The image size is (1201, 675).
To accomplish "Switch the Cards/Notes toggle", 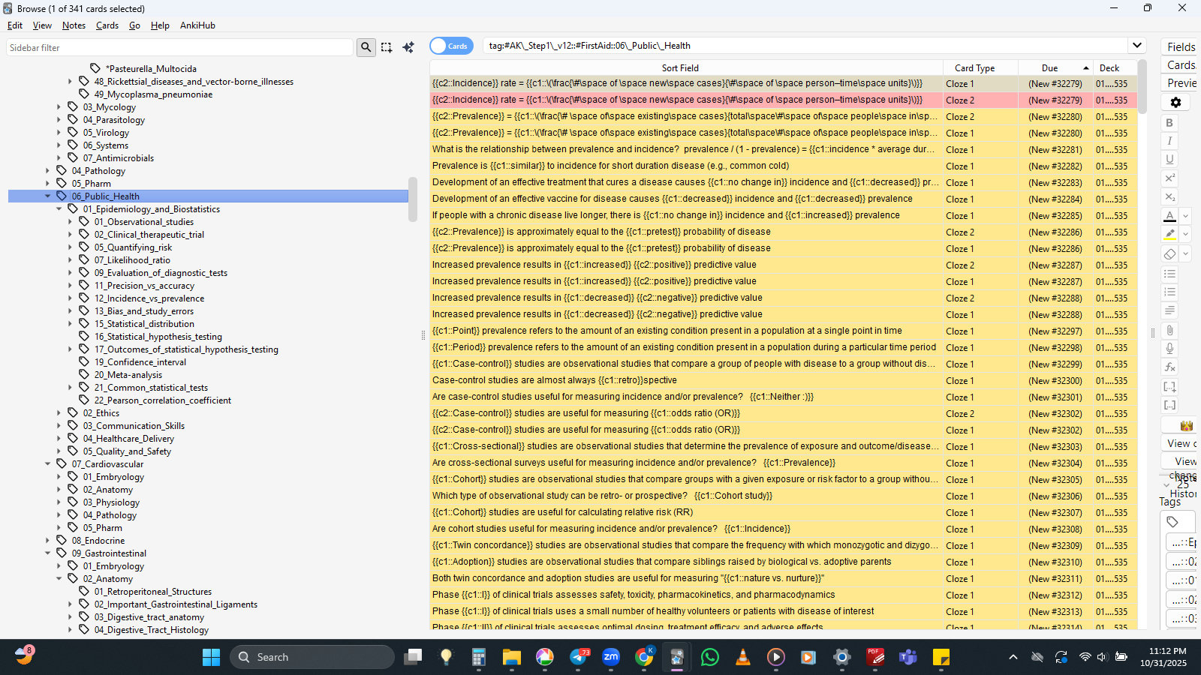I will click(451, 46).
